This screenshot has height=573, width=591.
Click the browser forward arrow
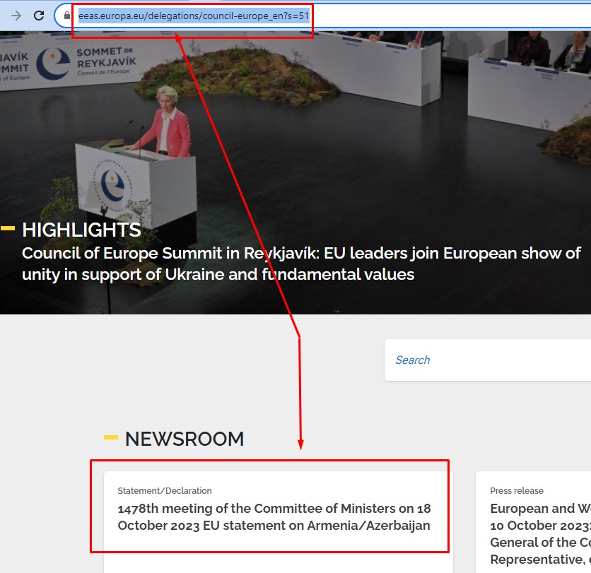[x=16, y=16]
